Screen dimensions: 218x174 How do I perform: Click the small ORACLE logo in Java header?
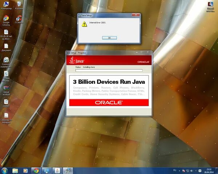click(x=144, y=62)
